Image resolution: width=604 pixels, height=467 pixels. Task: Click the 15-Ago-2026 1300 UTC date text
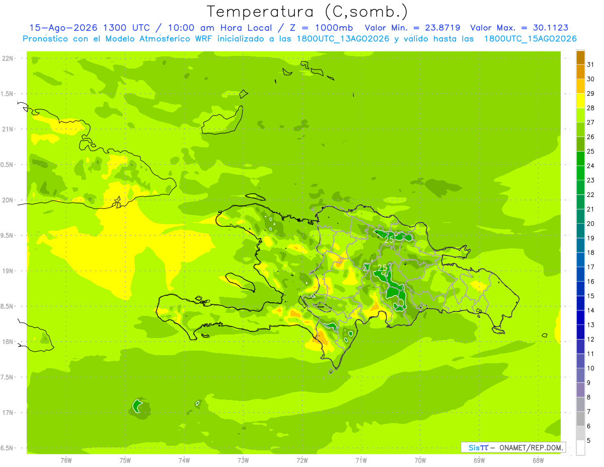(x=89, y=28)
